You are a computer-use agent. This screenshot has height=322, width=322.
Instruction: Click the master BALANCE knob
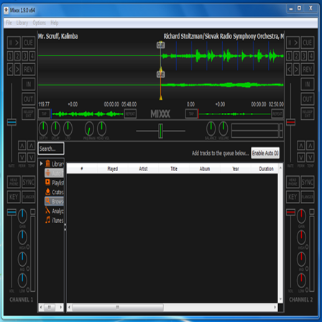click(211, 129)
